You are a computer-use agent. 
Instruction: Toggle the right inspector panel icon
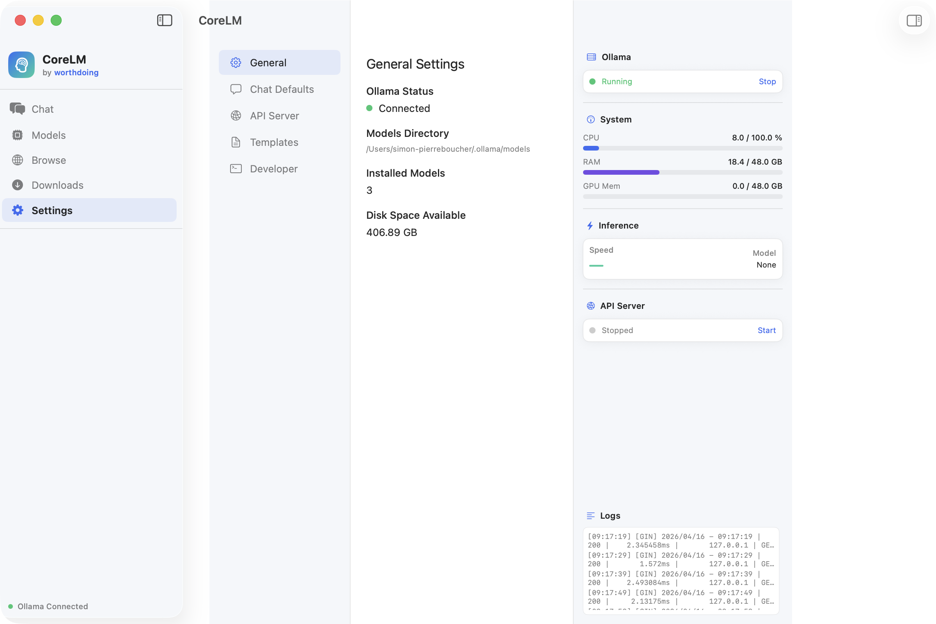click(914, 20)
